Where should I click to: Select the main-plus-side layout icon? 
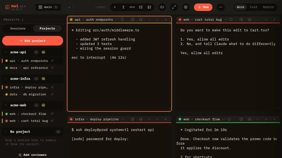tap(149, 7)
